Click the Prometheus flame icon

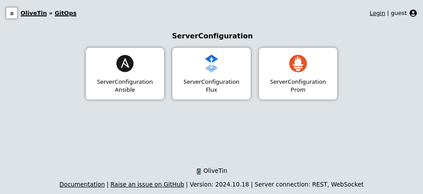click(x=298, y=63)
